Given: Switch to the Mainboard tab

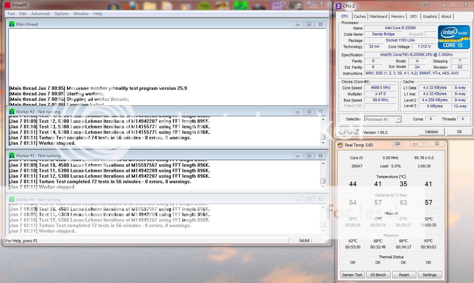Looking at the screenshot, I should 378,16.
